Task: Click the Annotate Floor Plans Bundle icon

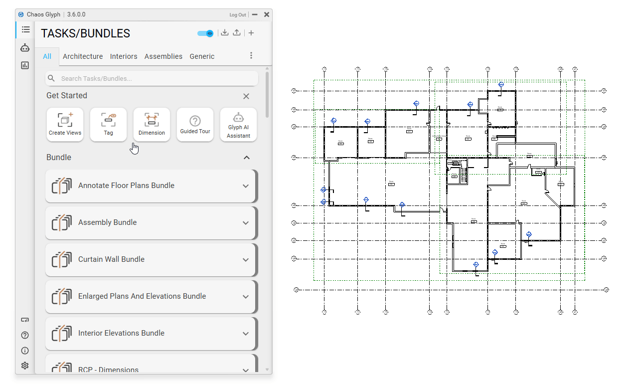Action: coord(62,186)
